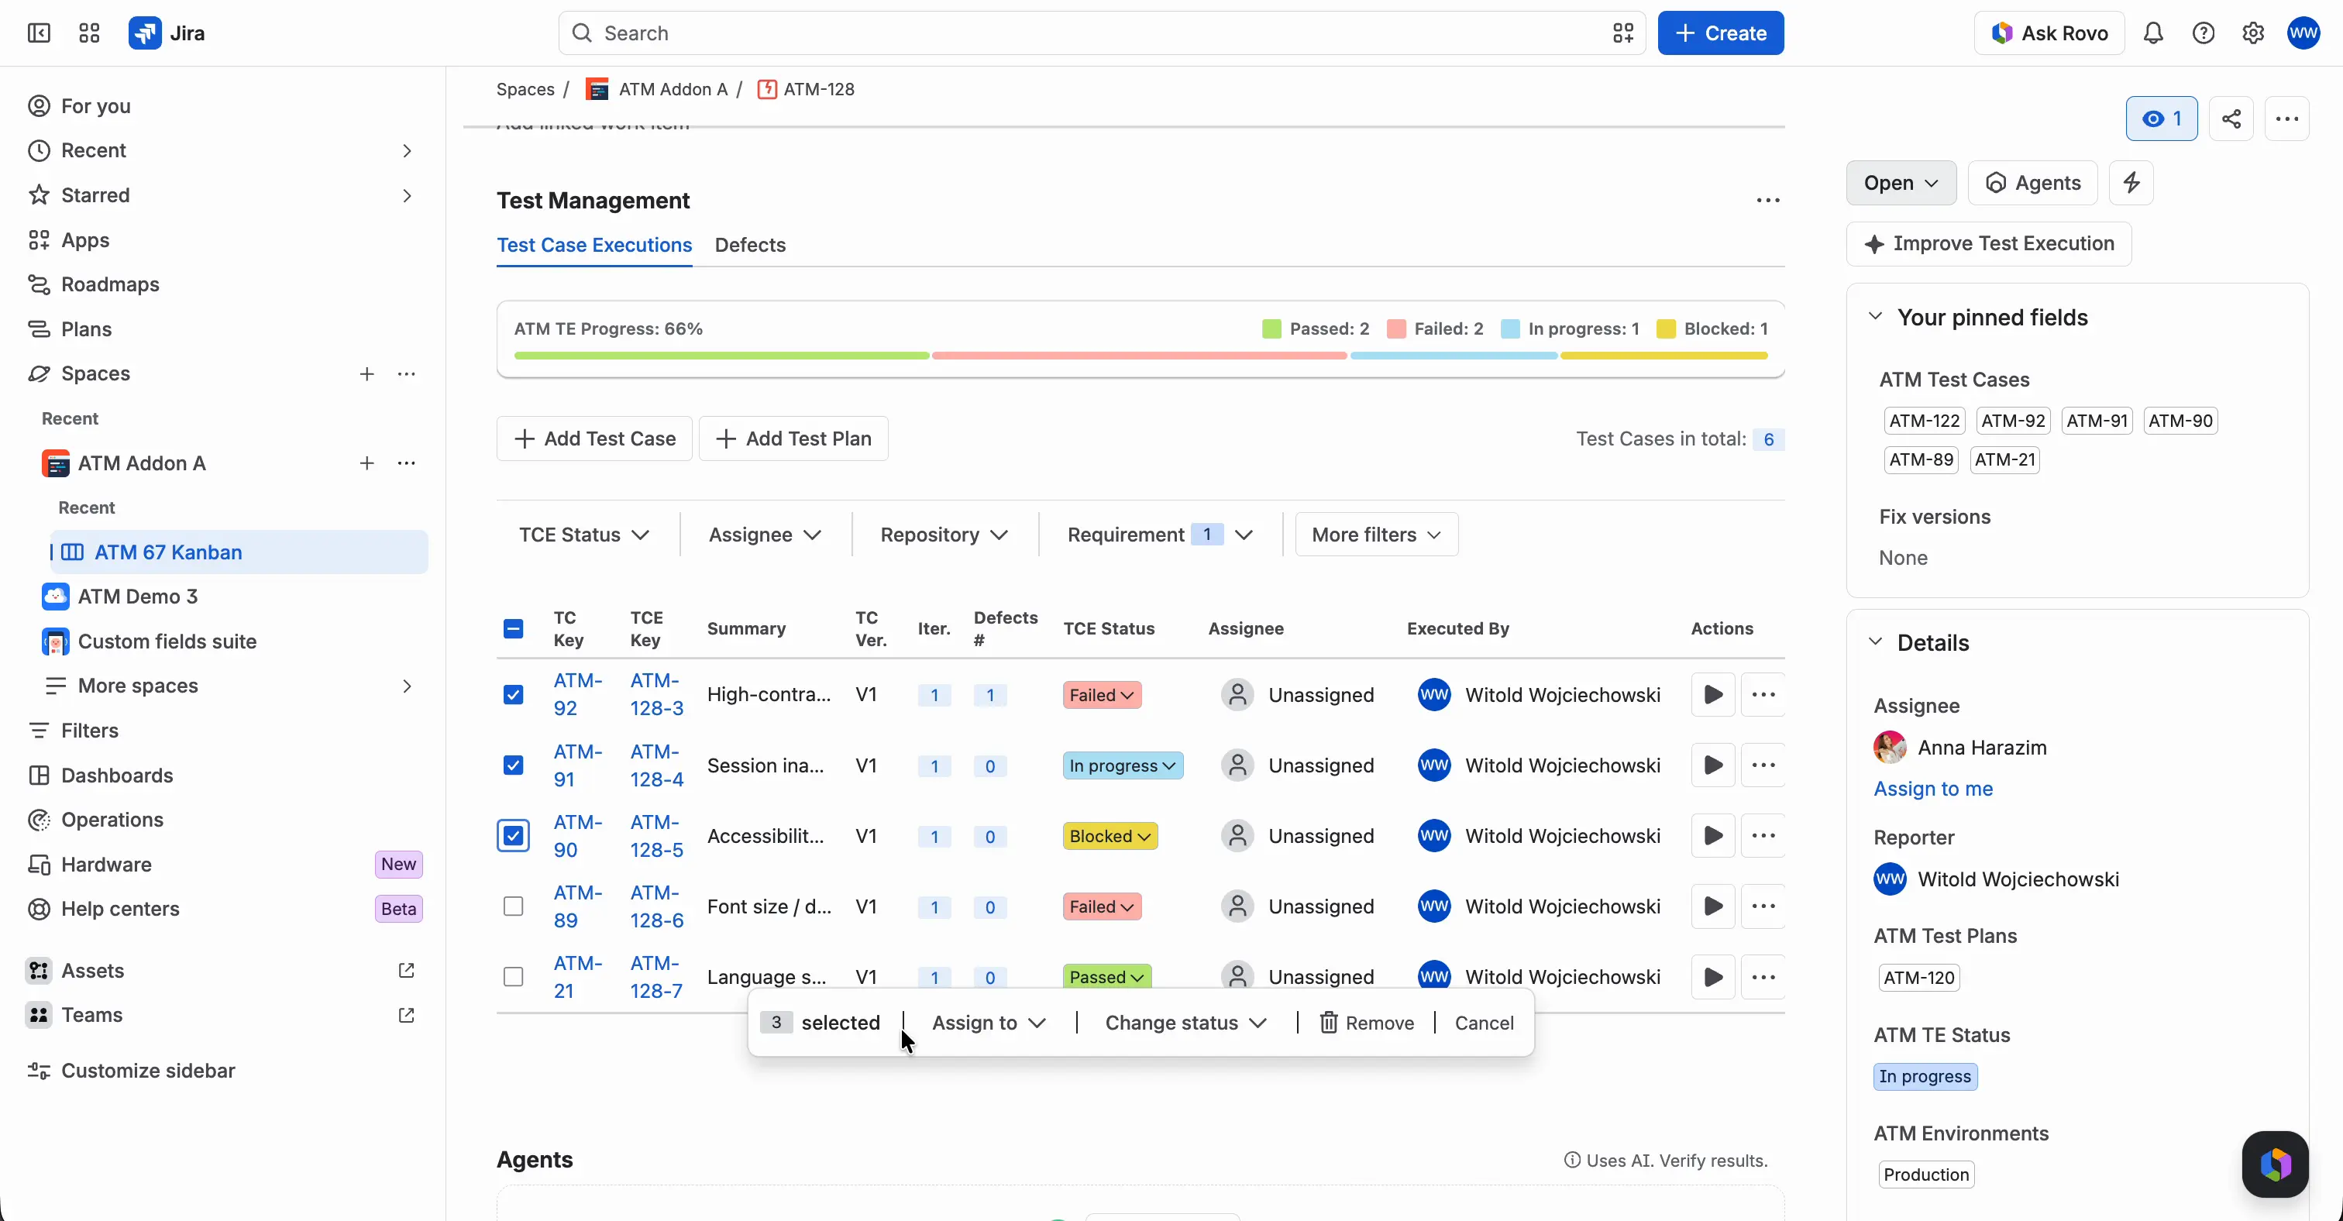Open the ATM-91 row actions menu
Image resolution: width=2343 pixels, height=1221 pixels.
click(x=1763, y=765)
